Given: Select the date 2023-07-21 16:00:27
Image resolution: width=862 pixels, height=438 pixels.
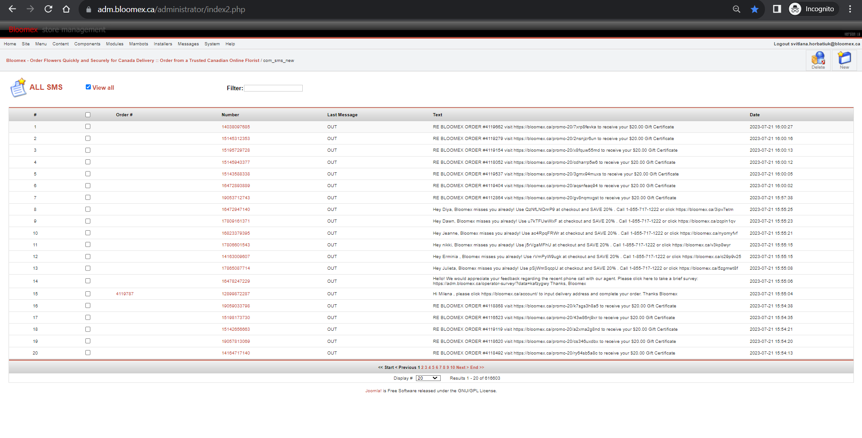Looking at the screenshot, I should (x=771, y=127).
